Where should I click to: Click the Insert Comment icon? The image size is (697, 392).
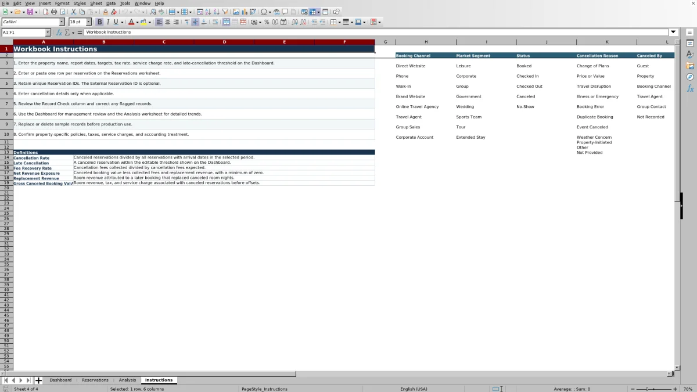pos(285,12)
